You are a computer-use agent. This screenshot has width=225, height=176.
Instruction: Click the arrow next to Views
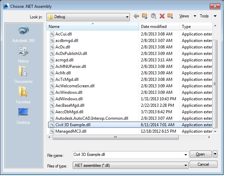pos(195,16)
